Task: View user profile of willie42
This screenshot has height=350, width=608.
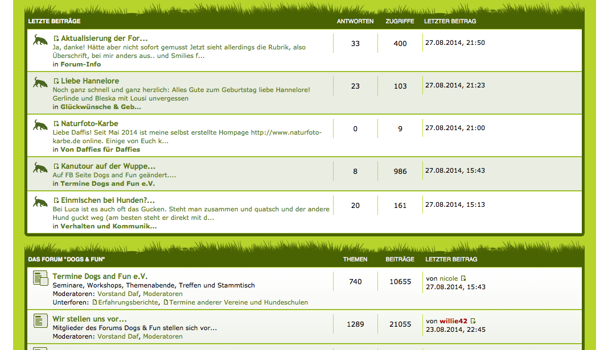Action: 453,321
